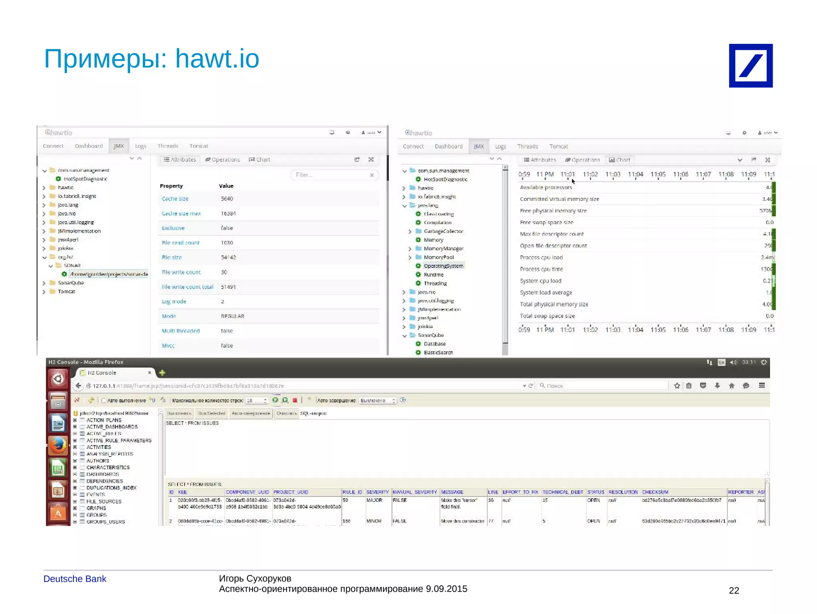Open user dropdown in left hawtio header
Image resolution: width=817 pixels, height=614 pixels.
click(x=371, y=132)
